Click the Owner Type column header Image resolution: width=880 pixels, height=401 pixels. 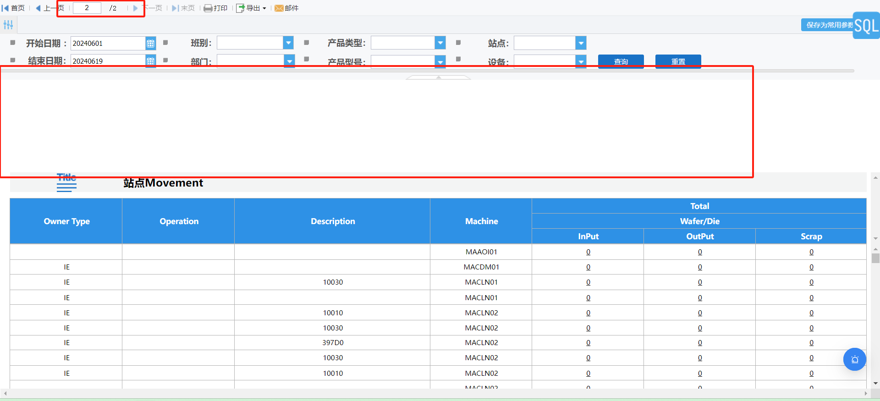[66, 221]
